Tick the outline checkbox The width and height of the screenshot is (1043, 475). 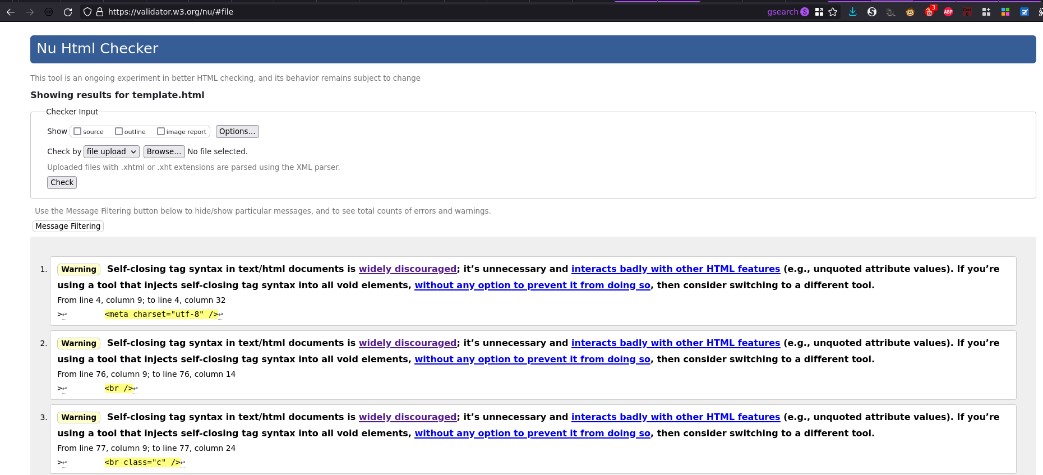(119, 131)
